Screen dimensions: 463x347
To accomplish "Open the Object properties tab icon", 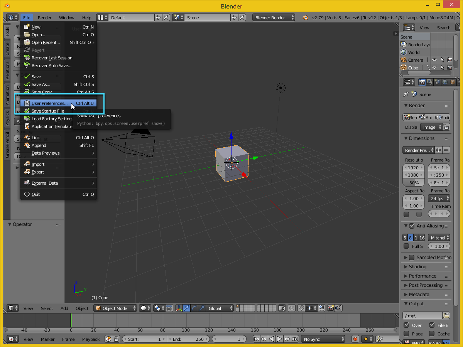I will 452,82.
